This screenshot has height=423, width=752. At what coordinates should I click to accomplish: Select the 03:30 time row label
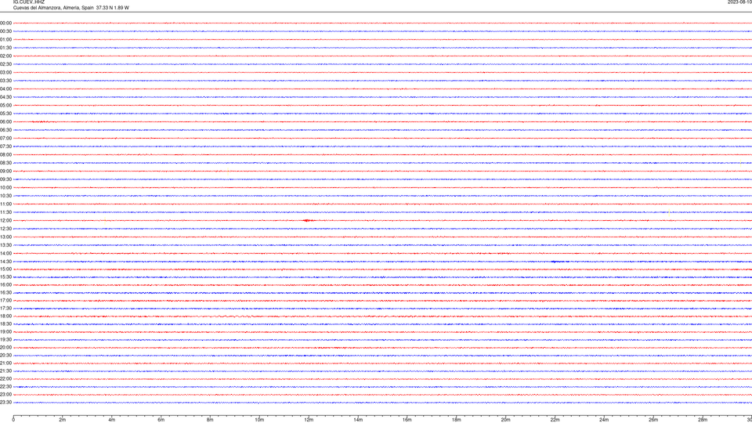tap(5, 81)
